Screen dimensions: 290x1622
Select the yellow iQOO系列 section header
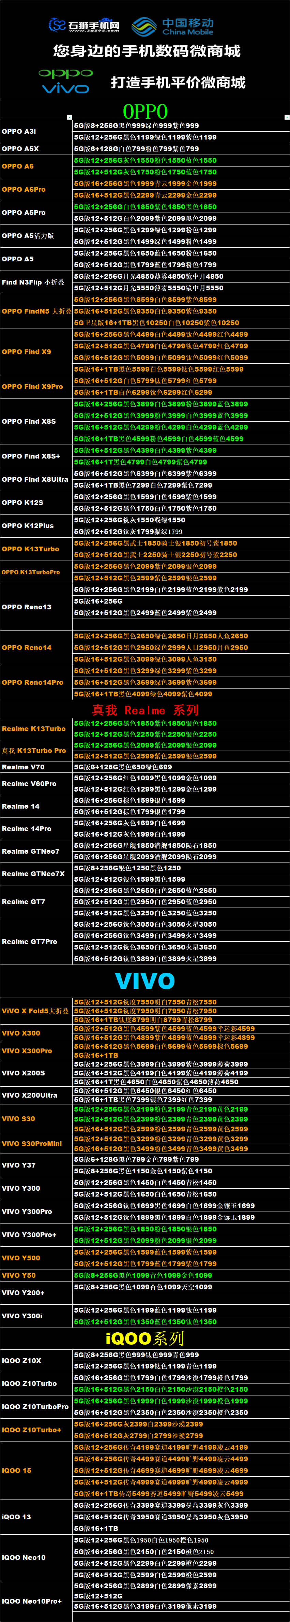coord(145,1338)
